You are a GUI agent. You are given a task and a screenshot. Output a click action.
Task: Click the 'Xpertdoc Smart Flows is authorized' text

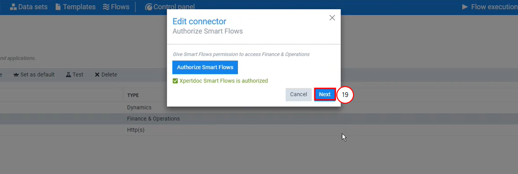(x=224, y=81)
